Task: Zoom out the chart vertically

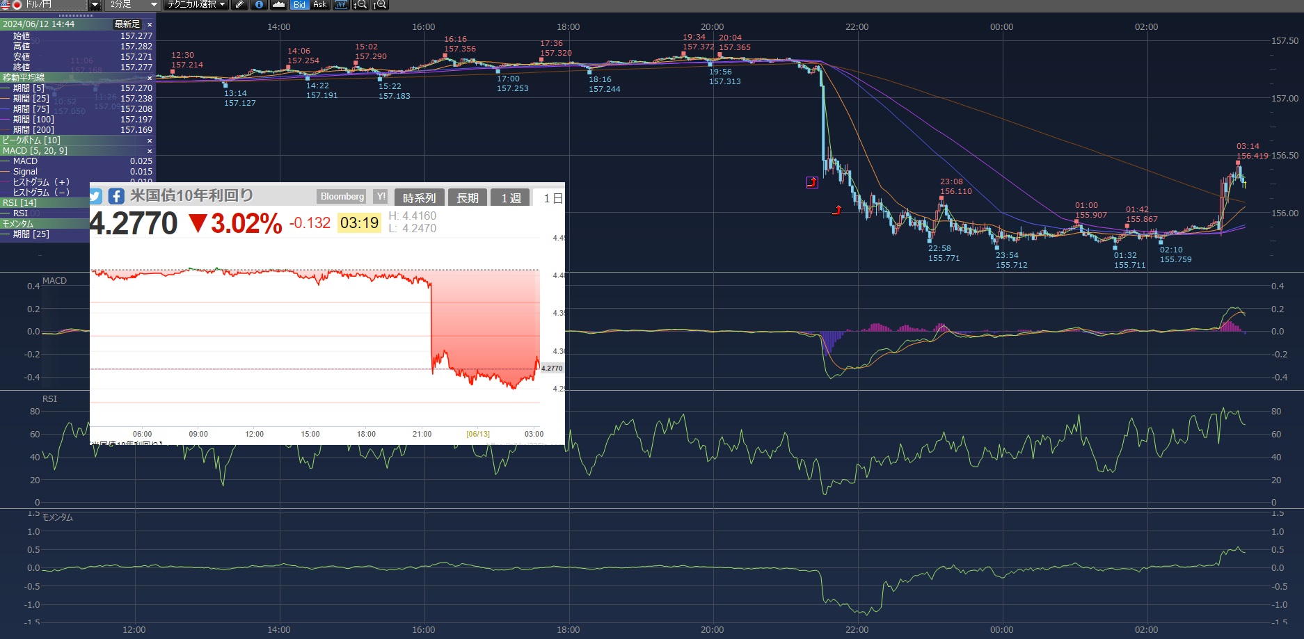Action: point(360,5)
